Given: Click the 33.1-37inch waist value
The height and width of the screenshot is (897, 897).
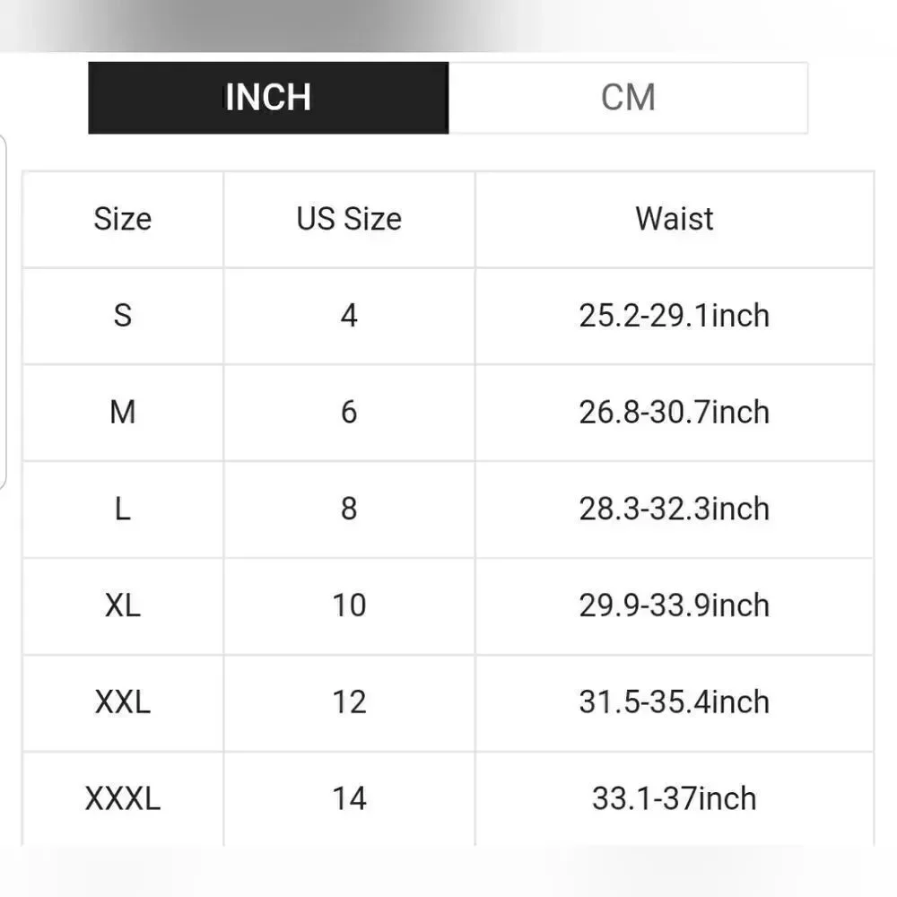Looking at the screenshot, I should [x=675, y=798].
